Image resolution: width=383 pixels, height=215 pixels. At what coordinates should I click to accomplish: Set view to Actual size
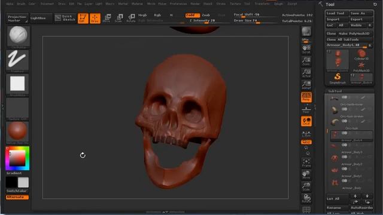click(306, 73)
